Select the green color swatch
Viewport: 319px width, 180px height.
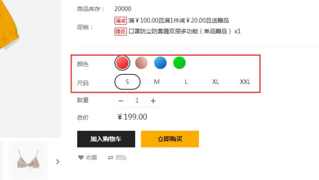[179, 63]
